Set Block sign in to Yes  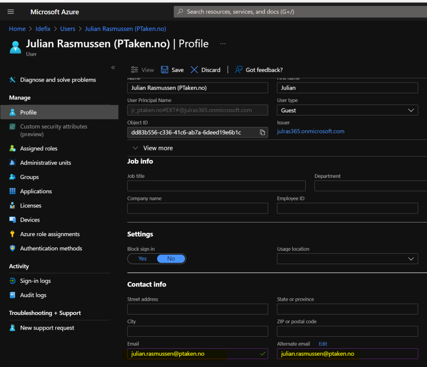click(143, 259)
